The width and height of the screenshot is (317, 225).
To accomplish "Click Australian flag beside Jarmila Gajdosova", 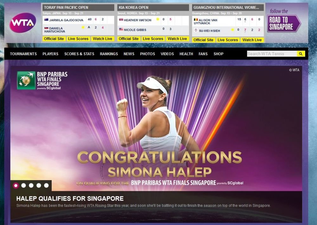I will pos(46,20).
